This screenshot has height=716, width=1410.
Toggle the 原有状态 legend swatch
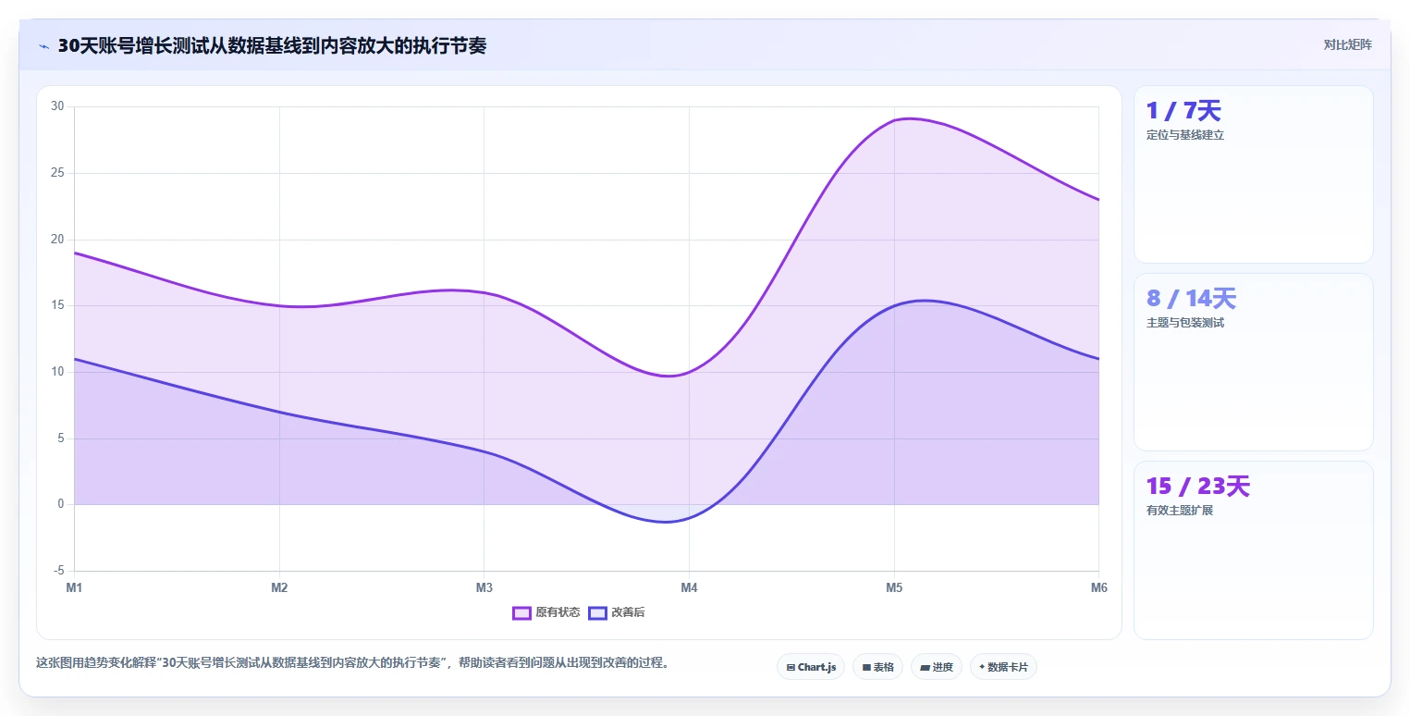click(x=521, y=612)
